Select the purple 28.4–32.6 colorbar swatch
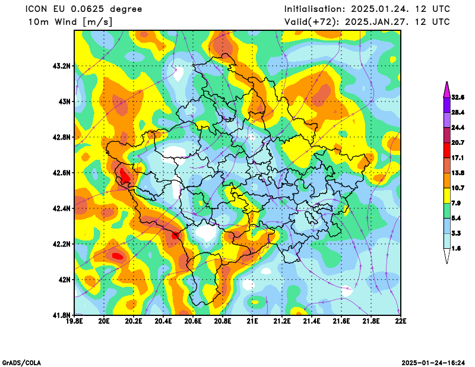 447,105
